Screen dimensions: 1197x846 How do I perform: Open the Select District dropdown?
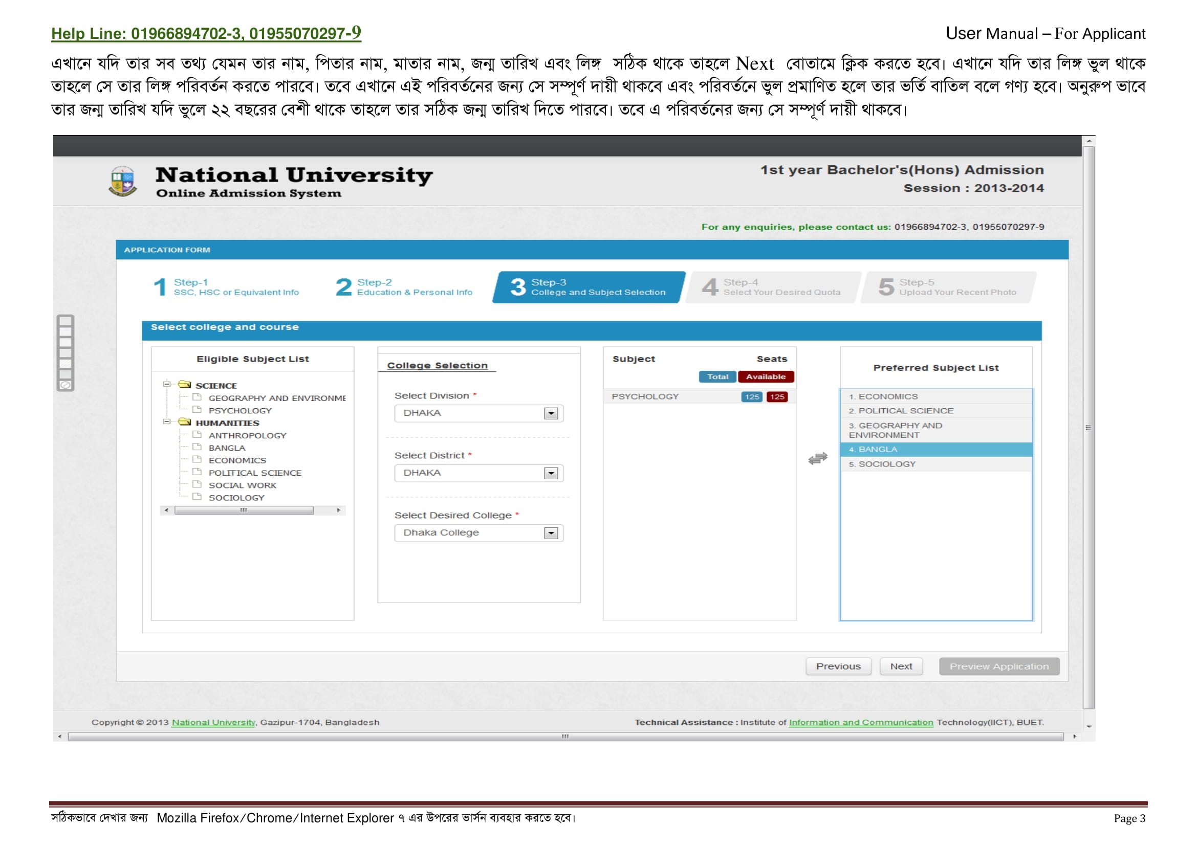(478, 473)
